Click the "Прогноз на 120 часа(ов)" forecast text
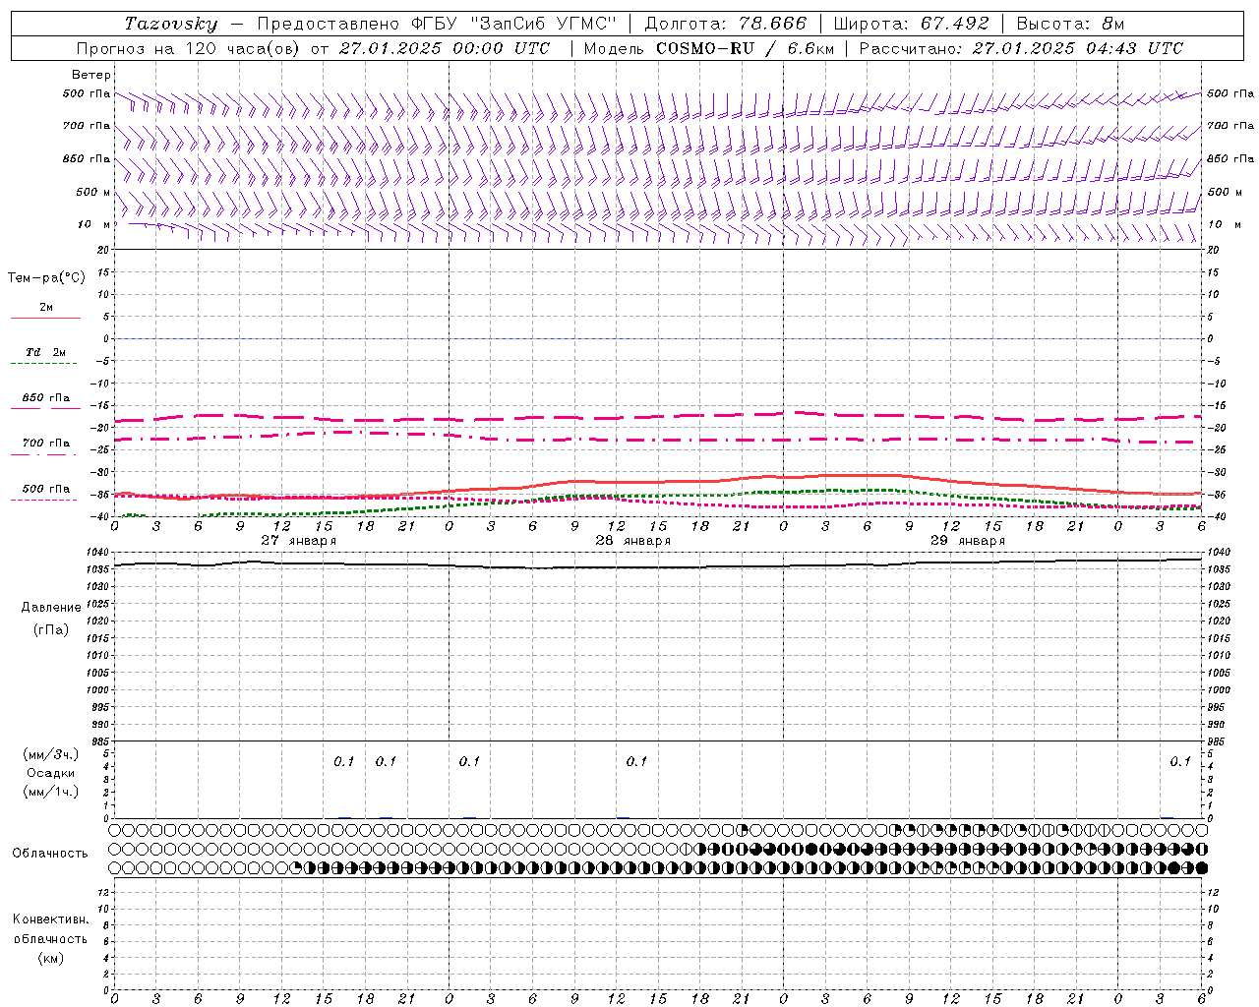This screenshot has width=1259, height=1007. (x=189, y=48)
